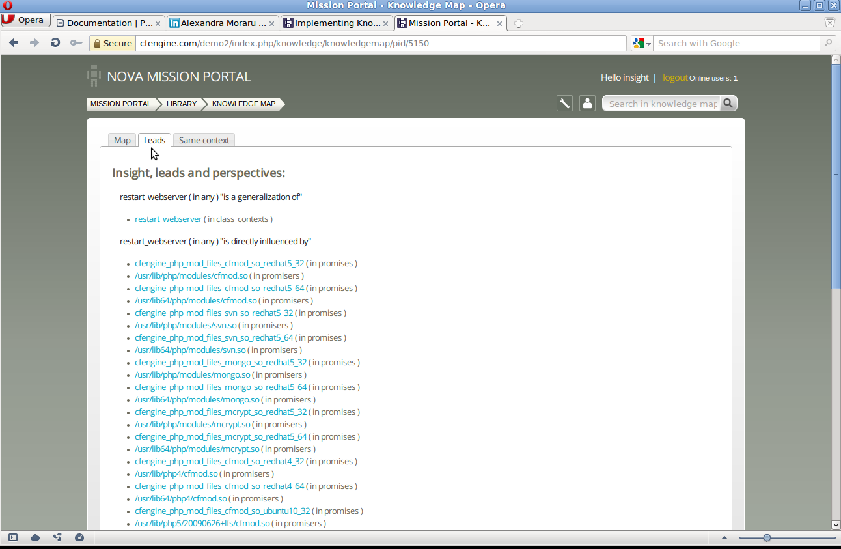Screen dimensions: 841x549
Task: Open cfengine_php_mod_files_mcrypt_so_redhat5_64 link
Action: tap(221, 436)
